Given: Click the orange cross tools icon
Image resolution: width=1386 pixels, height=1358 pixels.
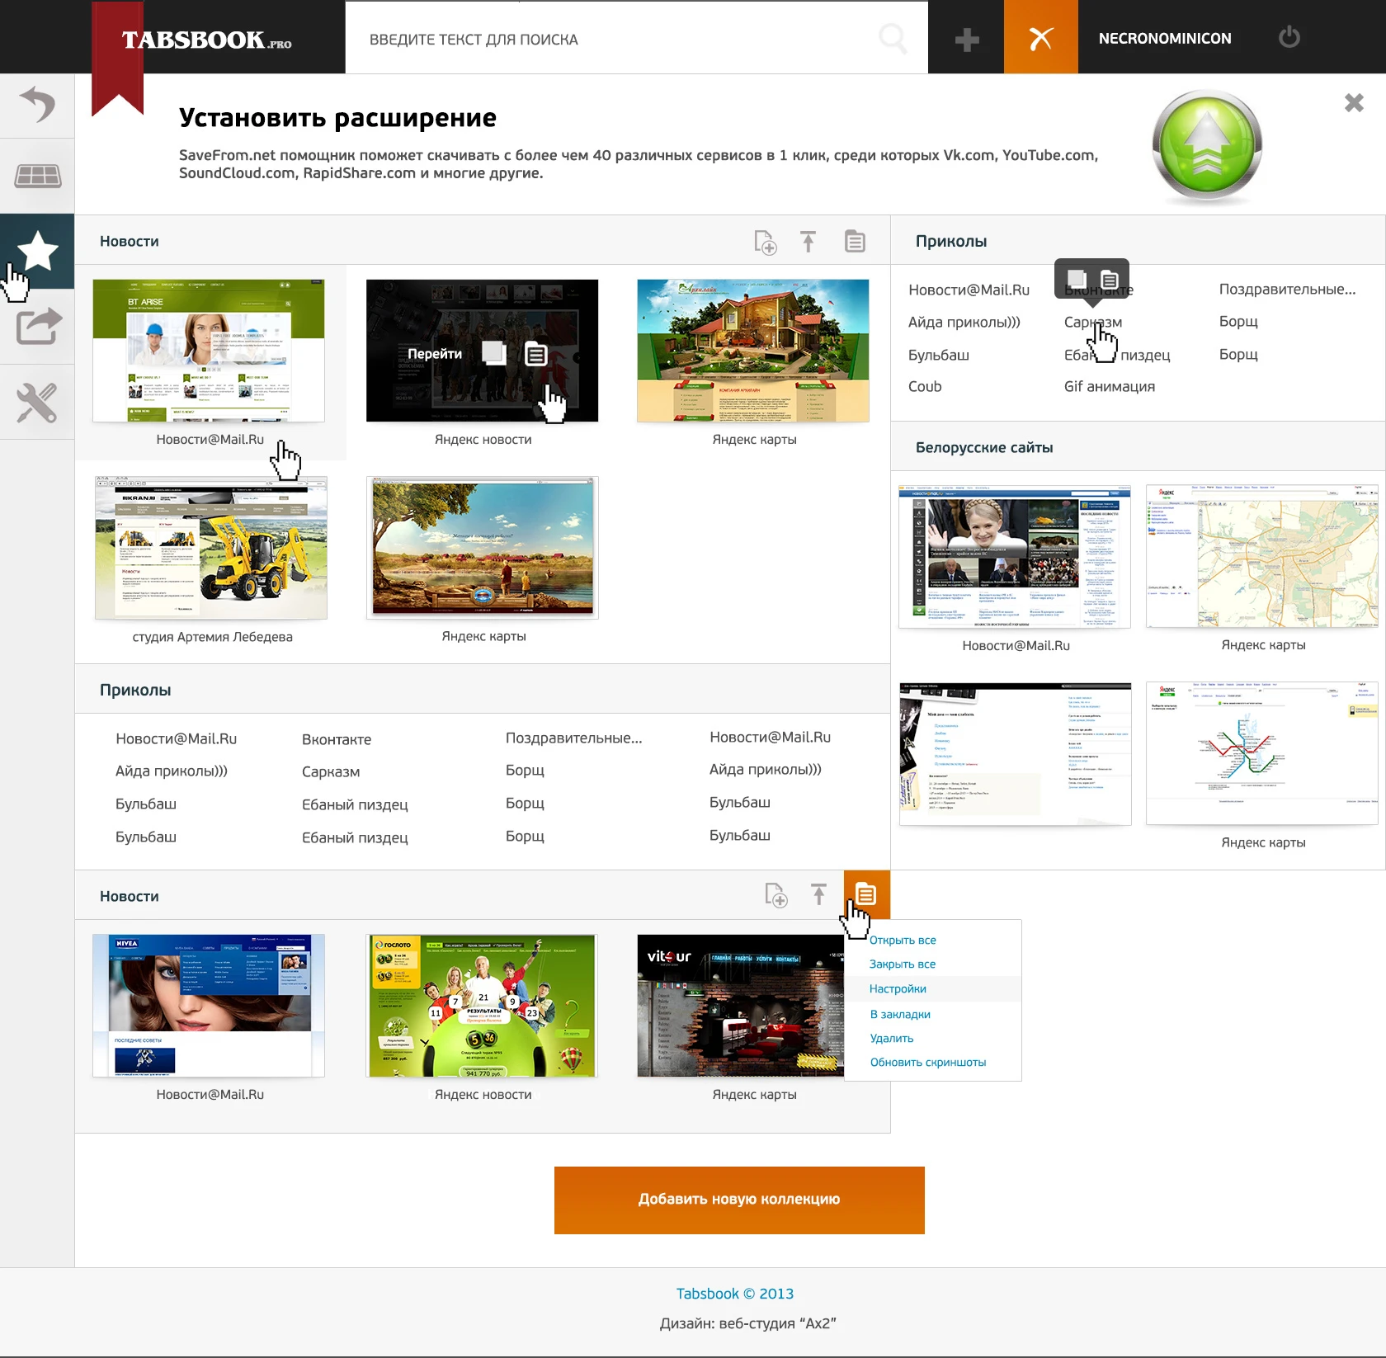Looking at the screenshot, I should (x=1040, y=37).
